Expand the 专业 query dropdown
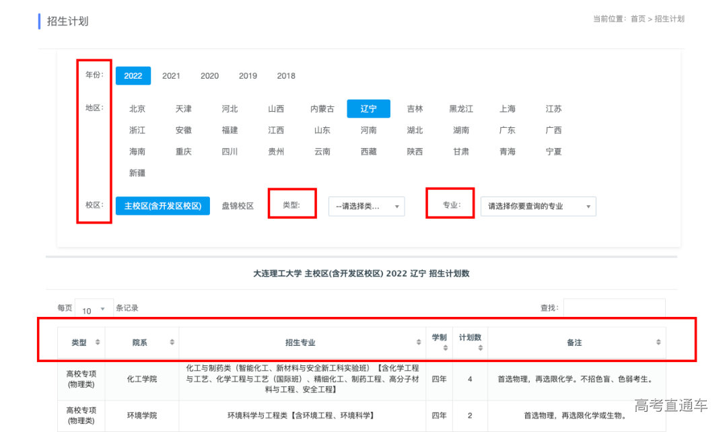 [x=538, y=207]
